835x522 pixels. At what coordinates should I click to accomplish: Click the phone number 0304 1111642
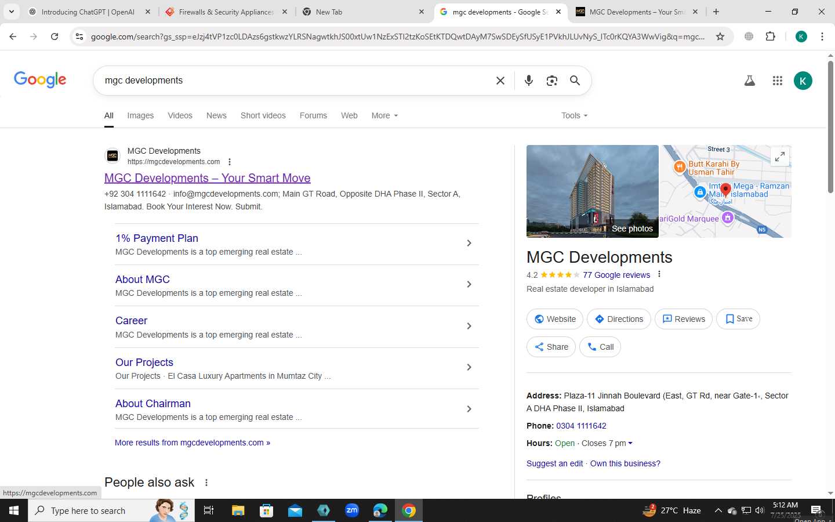tap(581, 426)
